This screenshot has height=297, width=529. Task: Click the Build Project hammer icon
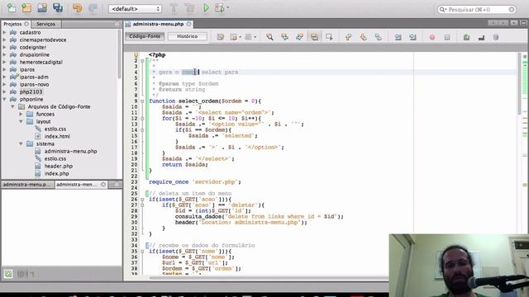click(174, 8)
